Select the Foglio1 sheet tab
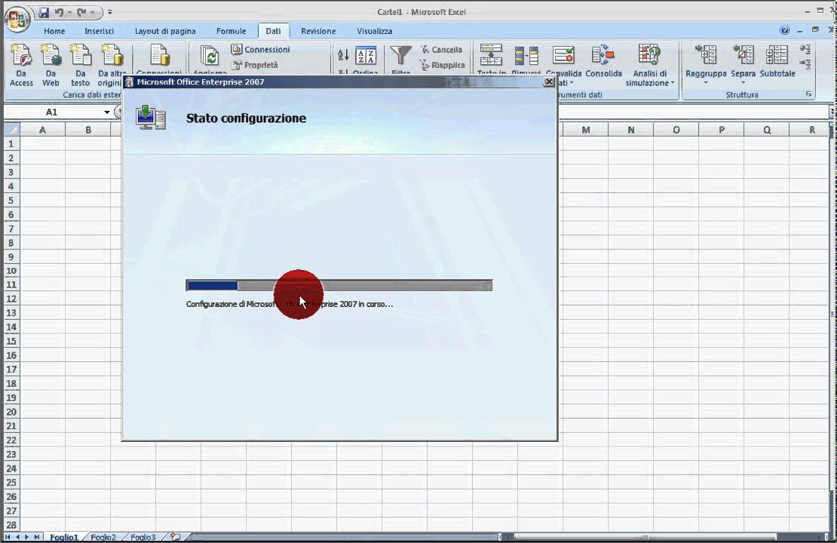Image resolution: width=837 pixels, height=543 pixels. [x=64, y=537]
